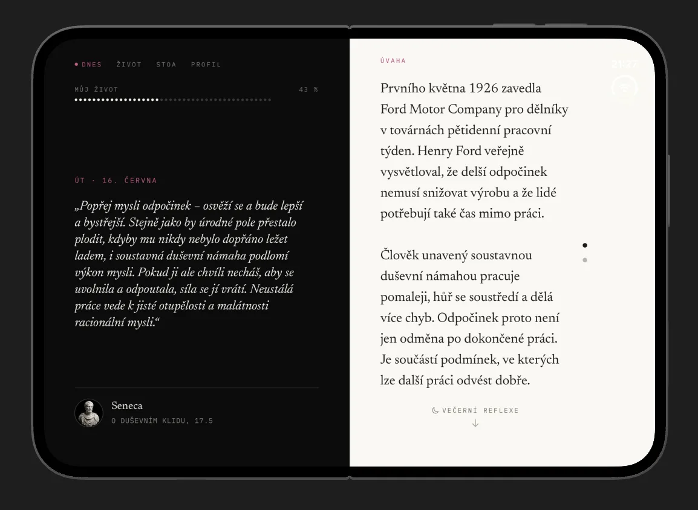Click the date ÚT · 16. ČERVNA

pyautogui.click(x=116, y=180)
